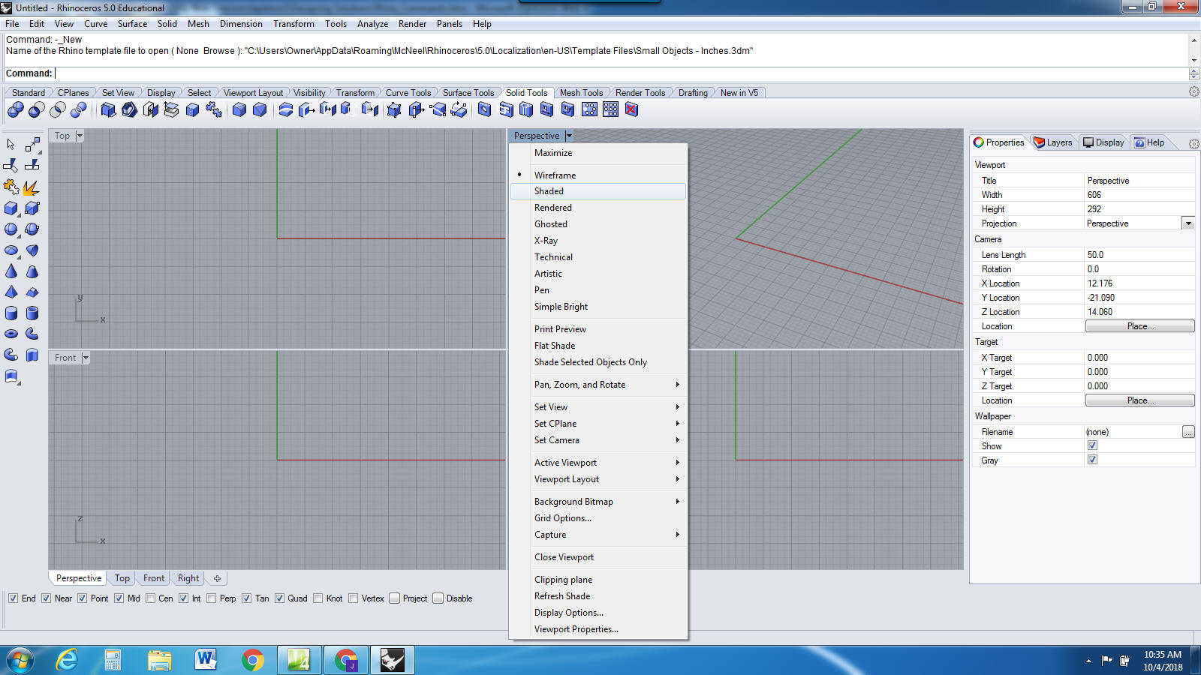The image size is (1201, 675).
Task: Enable the Cen object snap
Action: [151, 598]
